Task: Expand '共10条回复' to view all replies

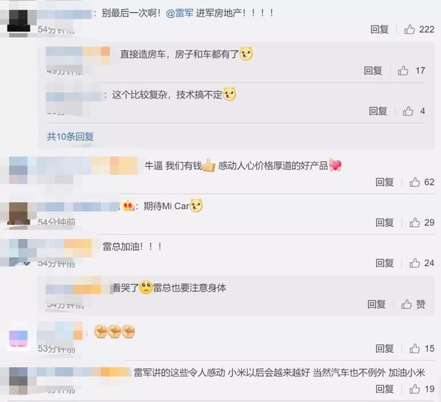Action: pyautogui.click(x=70, y=137)
